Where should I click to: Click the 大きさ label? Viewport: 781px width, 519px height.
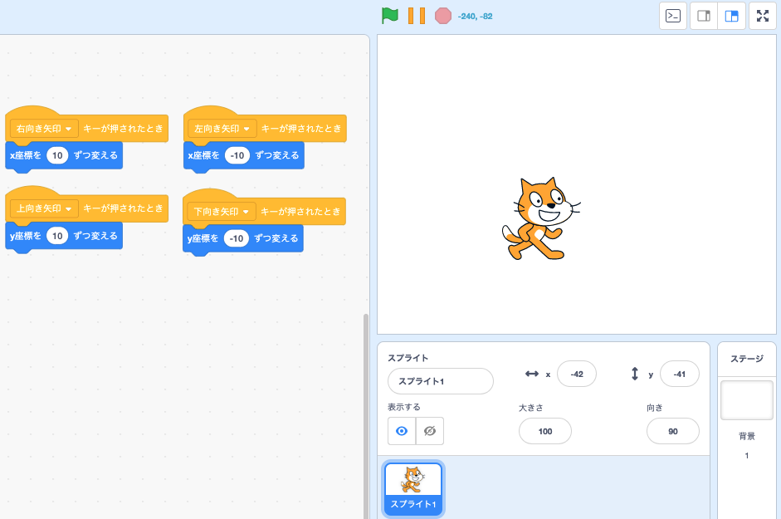(x=531, y=408)
